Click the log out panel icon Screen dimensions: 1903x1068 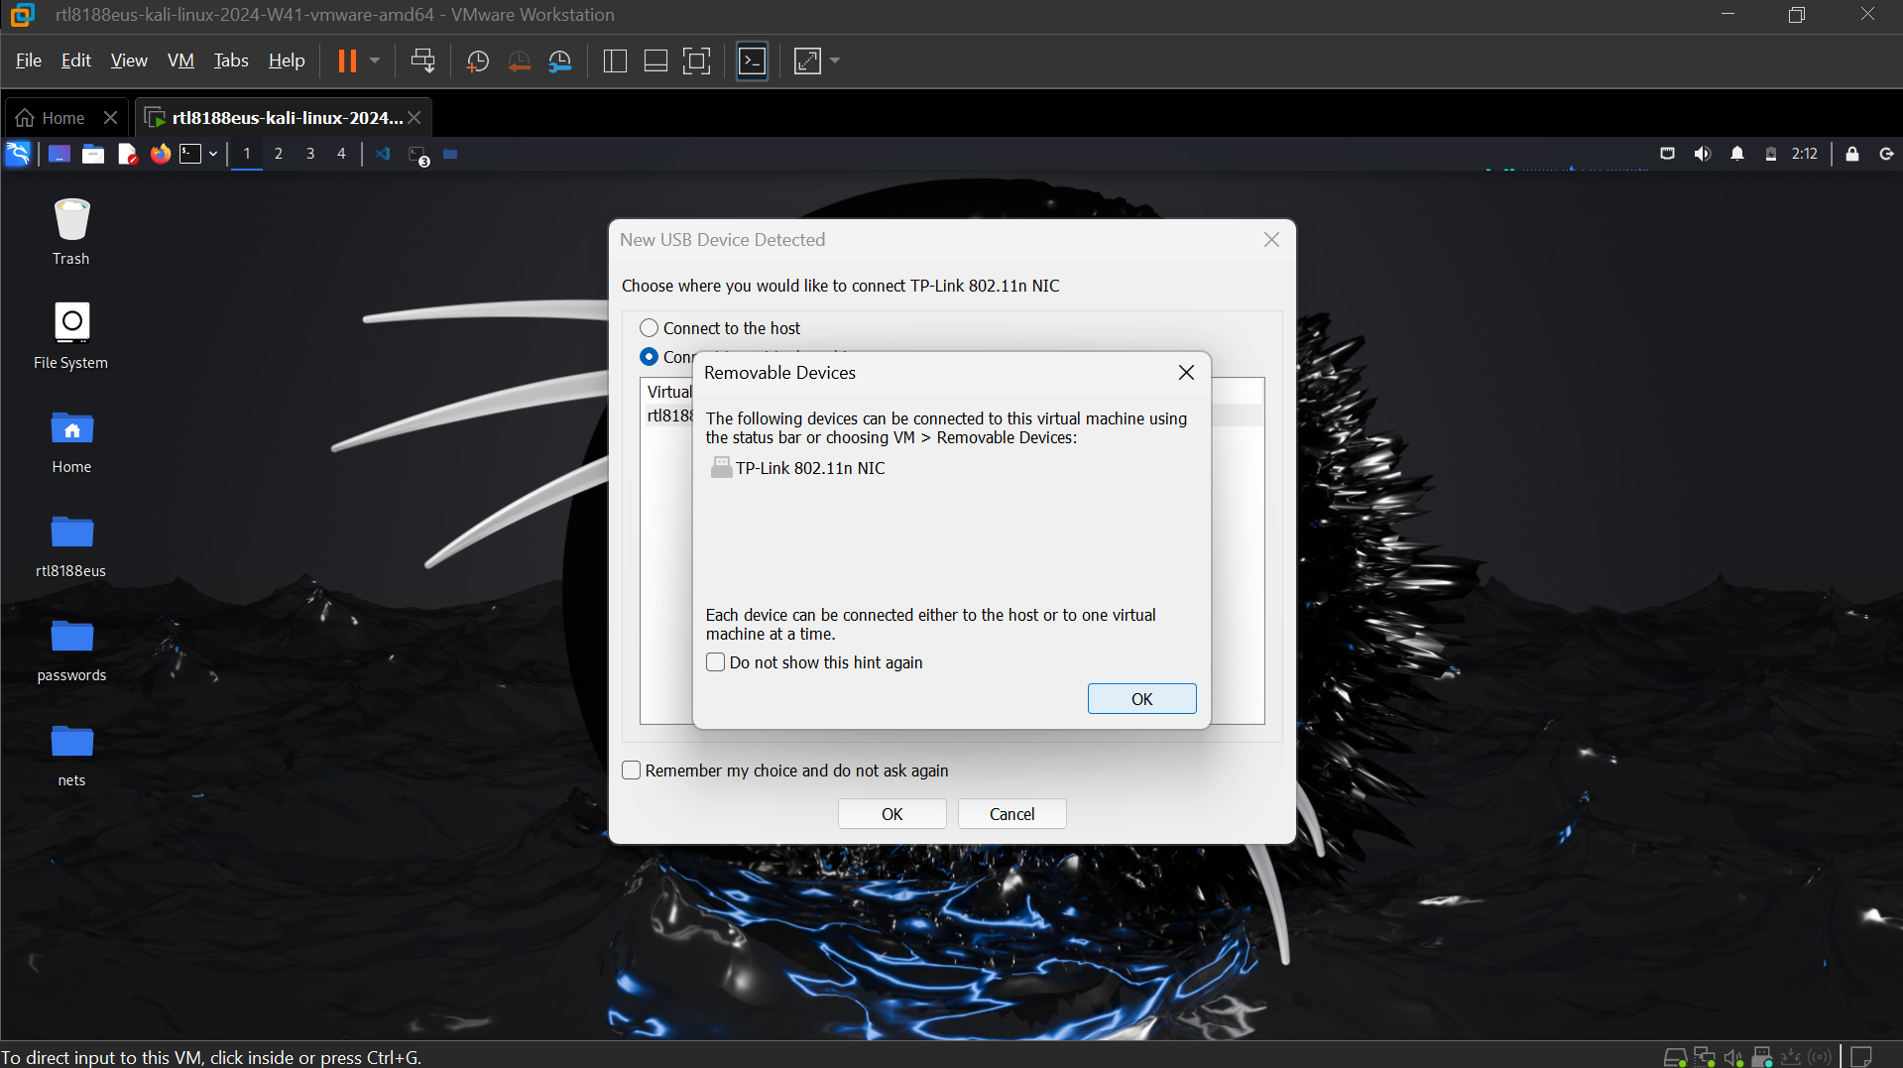(1886, 154)
